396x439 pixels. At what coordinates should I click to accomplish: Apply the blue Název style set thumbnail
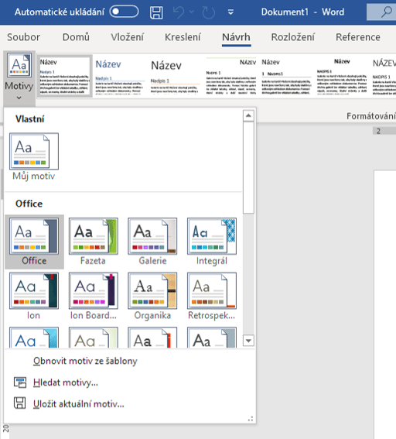click(x=120, y=76)
